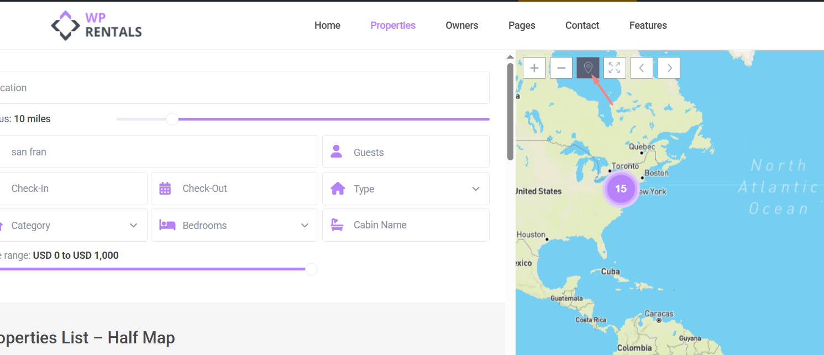Go to previous map marker arrow
This screenshot has height=355, width=824.
pyautogui.click(x=642, y=68)
